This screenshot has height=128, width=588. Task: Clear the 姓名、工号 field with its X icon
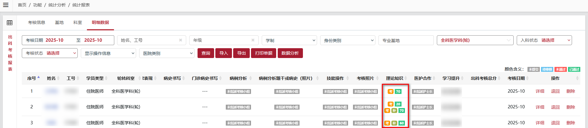point(181,40)
